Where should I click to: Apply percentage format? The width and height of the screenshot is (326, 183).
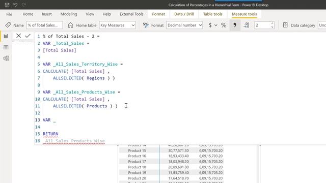tap(224, 25)
